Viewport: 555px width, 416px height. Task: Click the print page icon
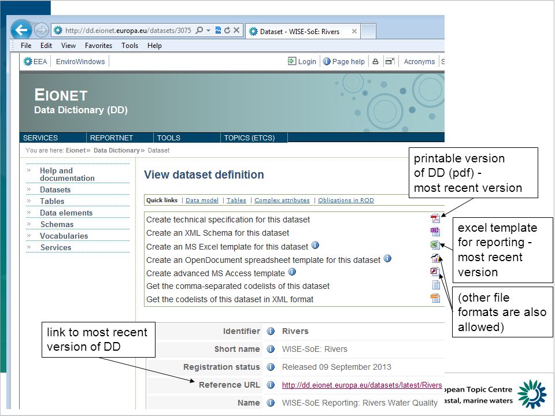376,62
